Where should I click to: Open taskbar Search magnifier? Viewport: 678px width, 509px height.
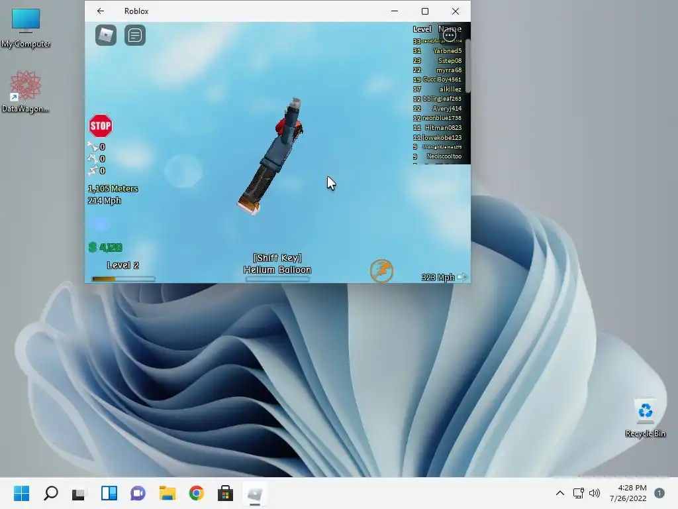click(50, 493)
